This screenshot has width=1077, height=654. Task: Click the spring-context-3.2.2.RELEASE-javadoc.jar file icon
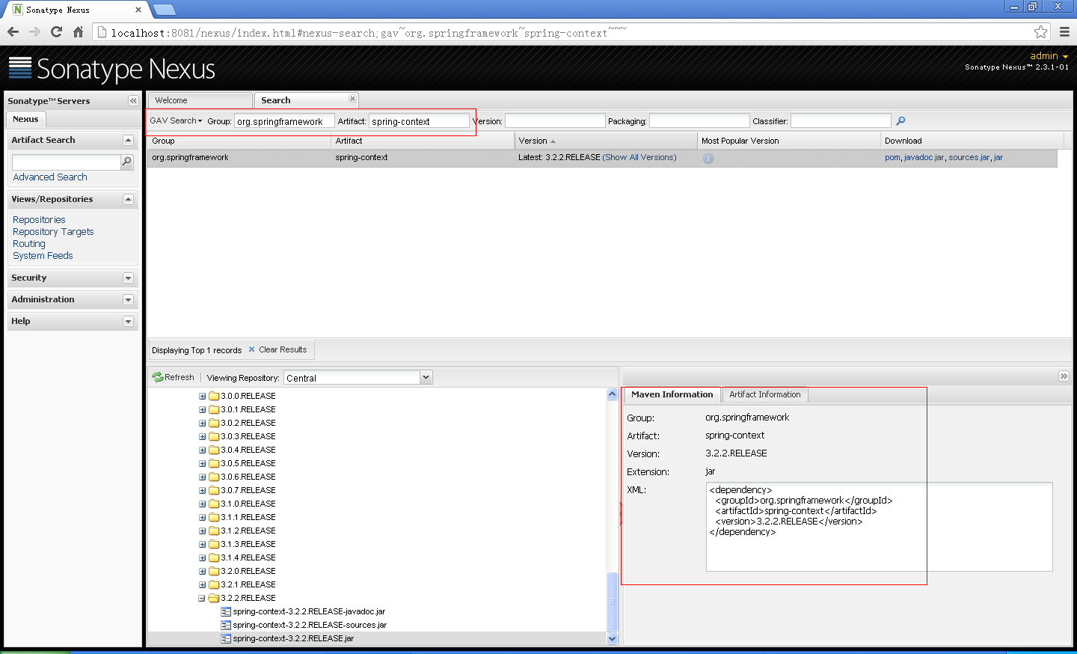(226, 611)
